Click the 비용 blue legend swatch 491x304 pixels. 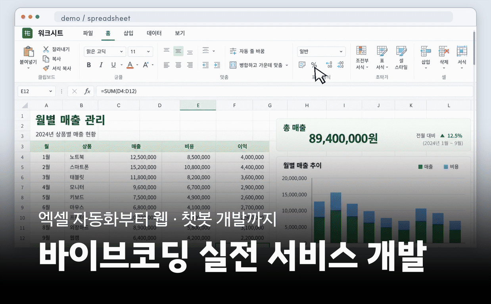(446, 167)
